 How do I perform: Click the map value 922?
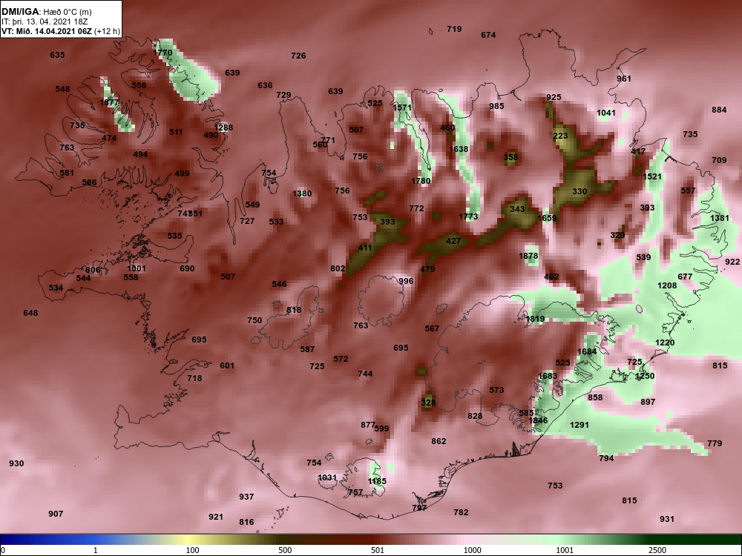pos(732,262)
